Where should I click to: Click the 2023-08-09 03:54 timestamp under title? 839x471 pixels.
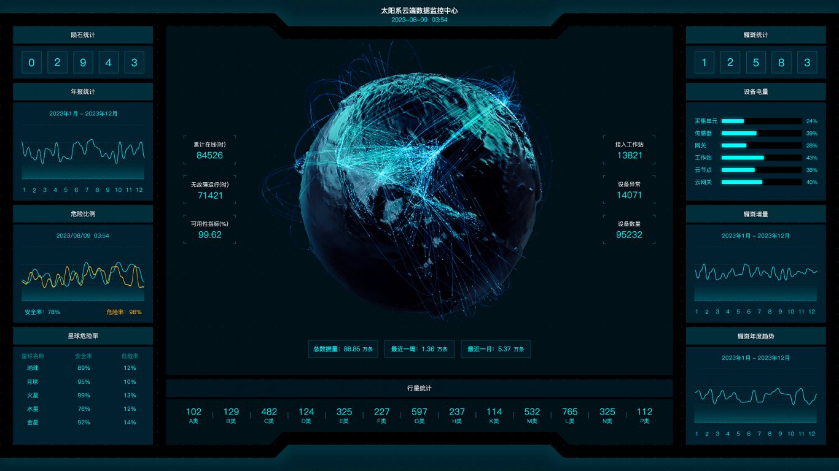point(419,20)
